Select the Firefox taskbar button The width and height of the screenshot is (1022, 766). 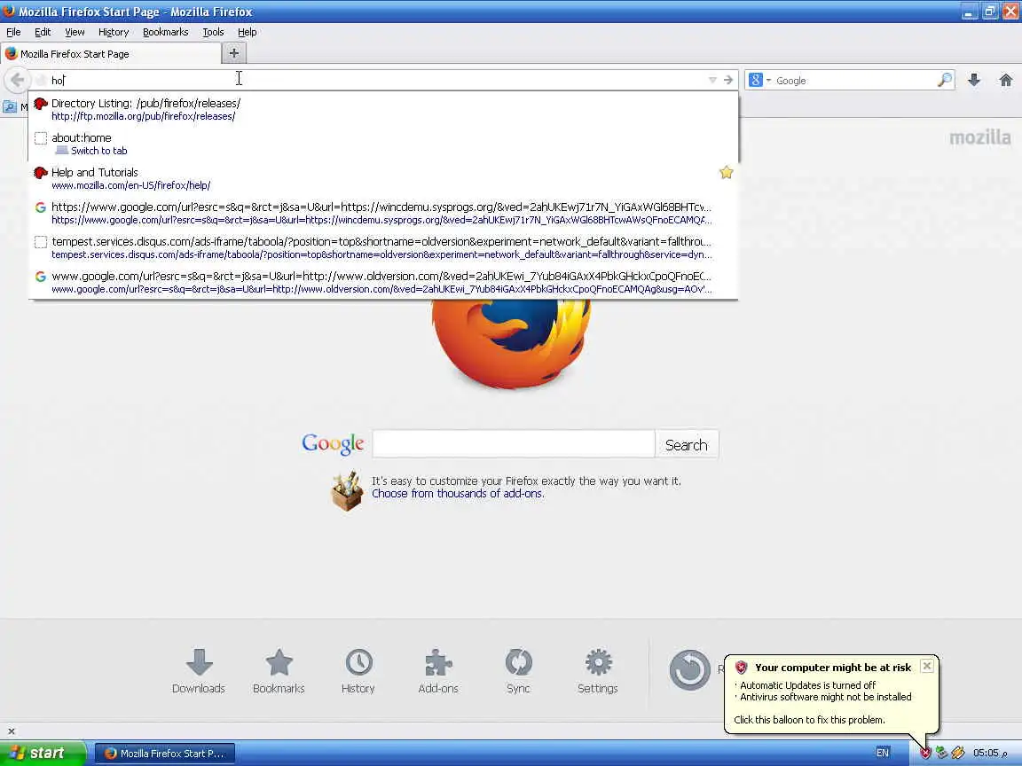click(x=165, y=753)
